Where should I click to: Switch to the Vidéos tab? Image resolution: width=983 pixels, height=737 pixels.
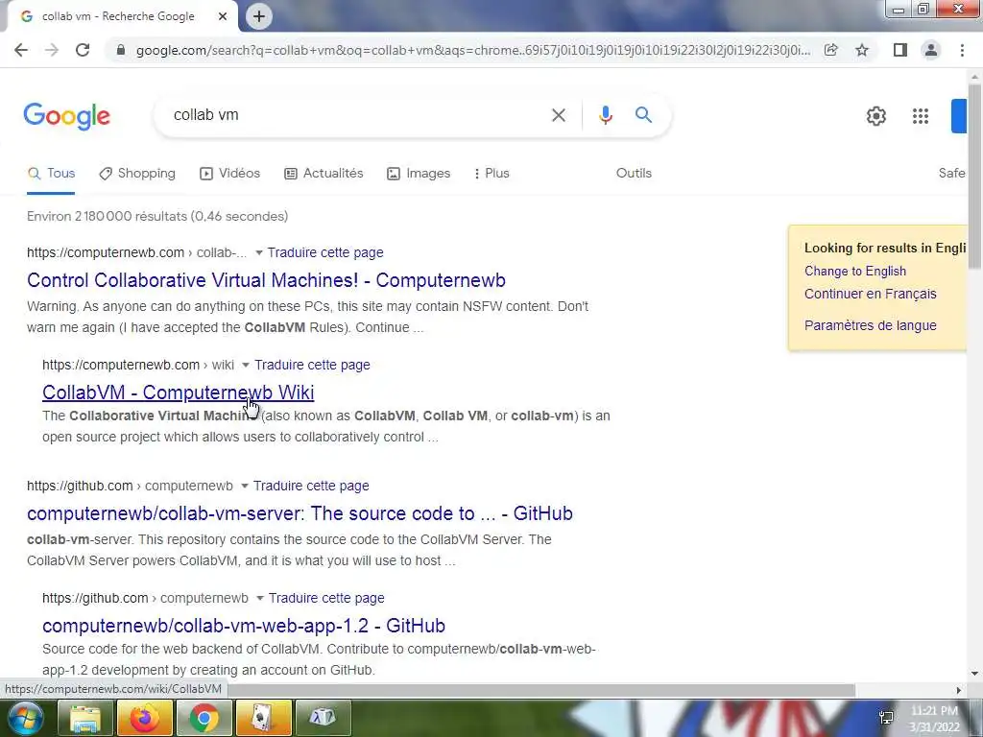[x=229, y=174]
